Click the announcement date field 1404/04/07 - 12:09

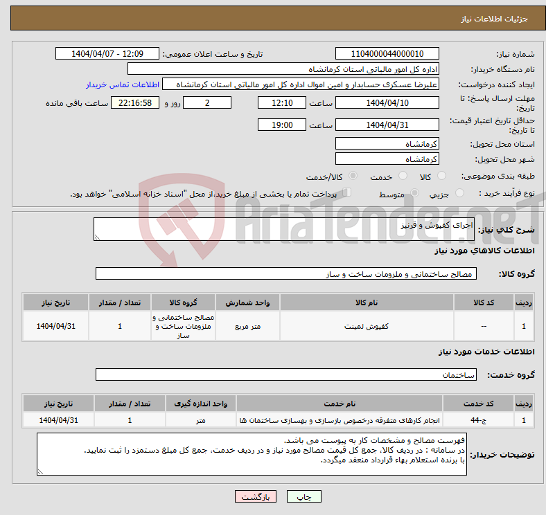pyautogui.click(x=107, y=53)
